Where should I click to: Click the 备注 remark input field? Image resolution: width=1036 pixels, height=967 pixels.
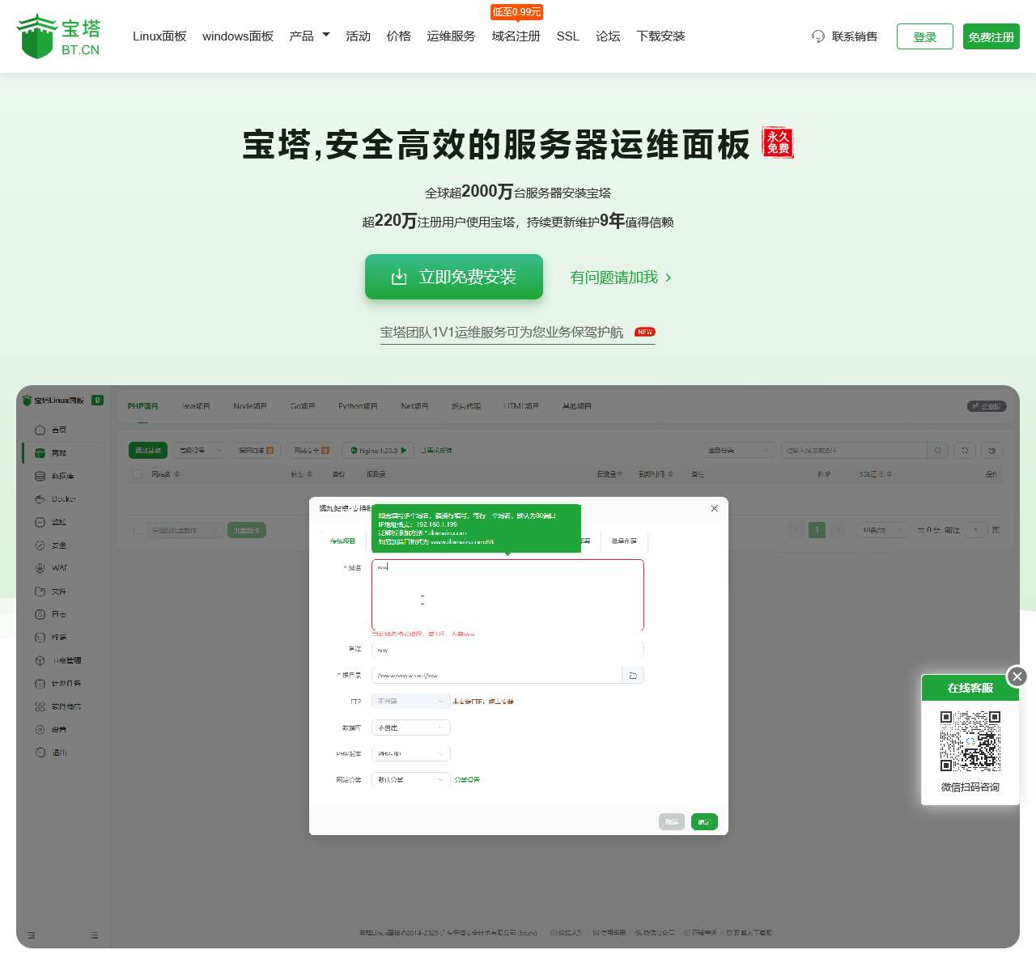pyautogui.click(x=507, y=649)
